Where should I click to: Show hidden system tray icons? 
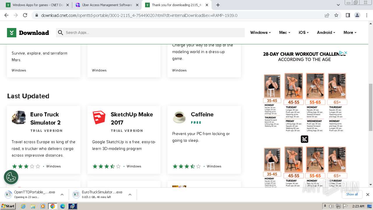(325, 206)
